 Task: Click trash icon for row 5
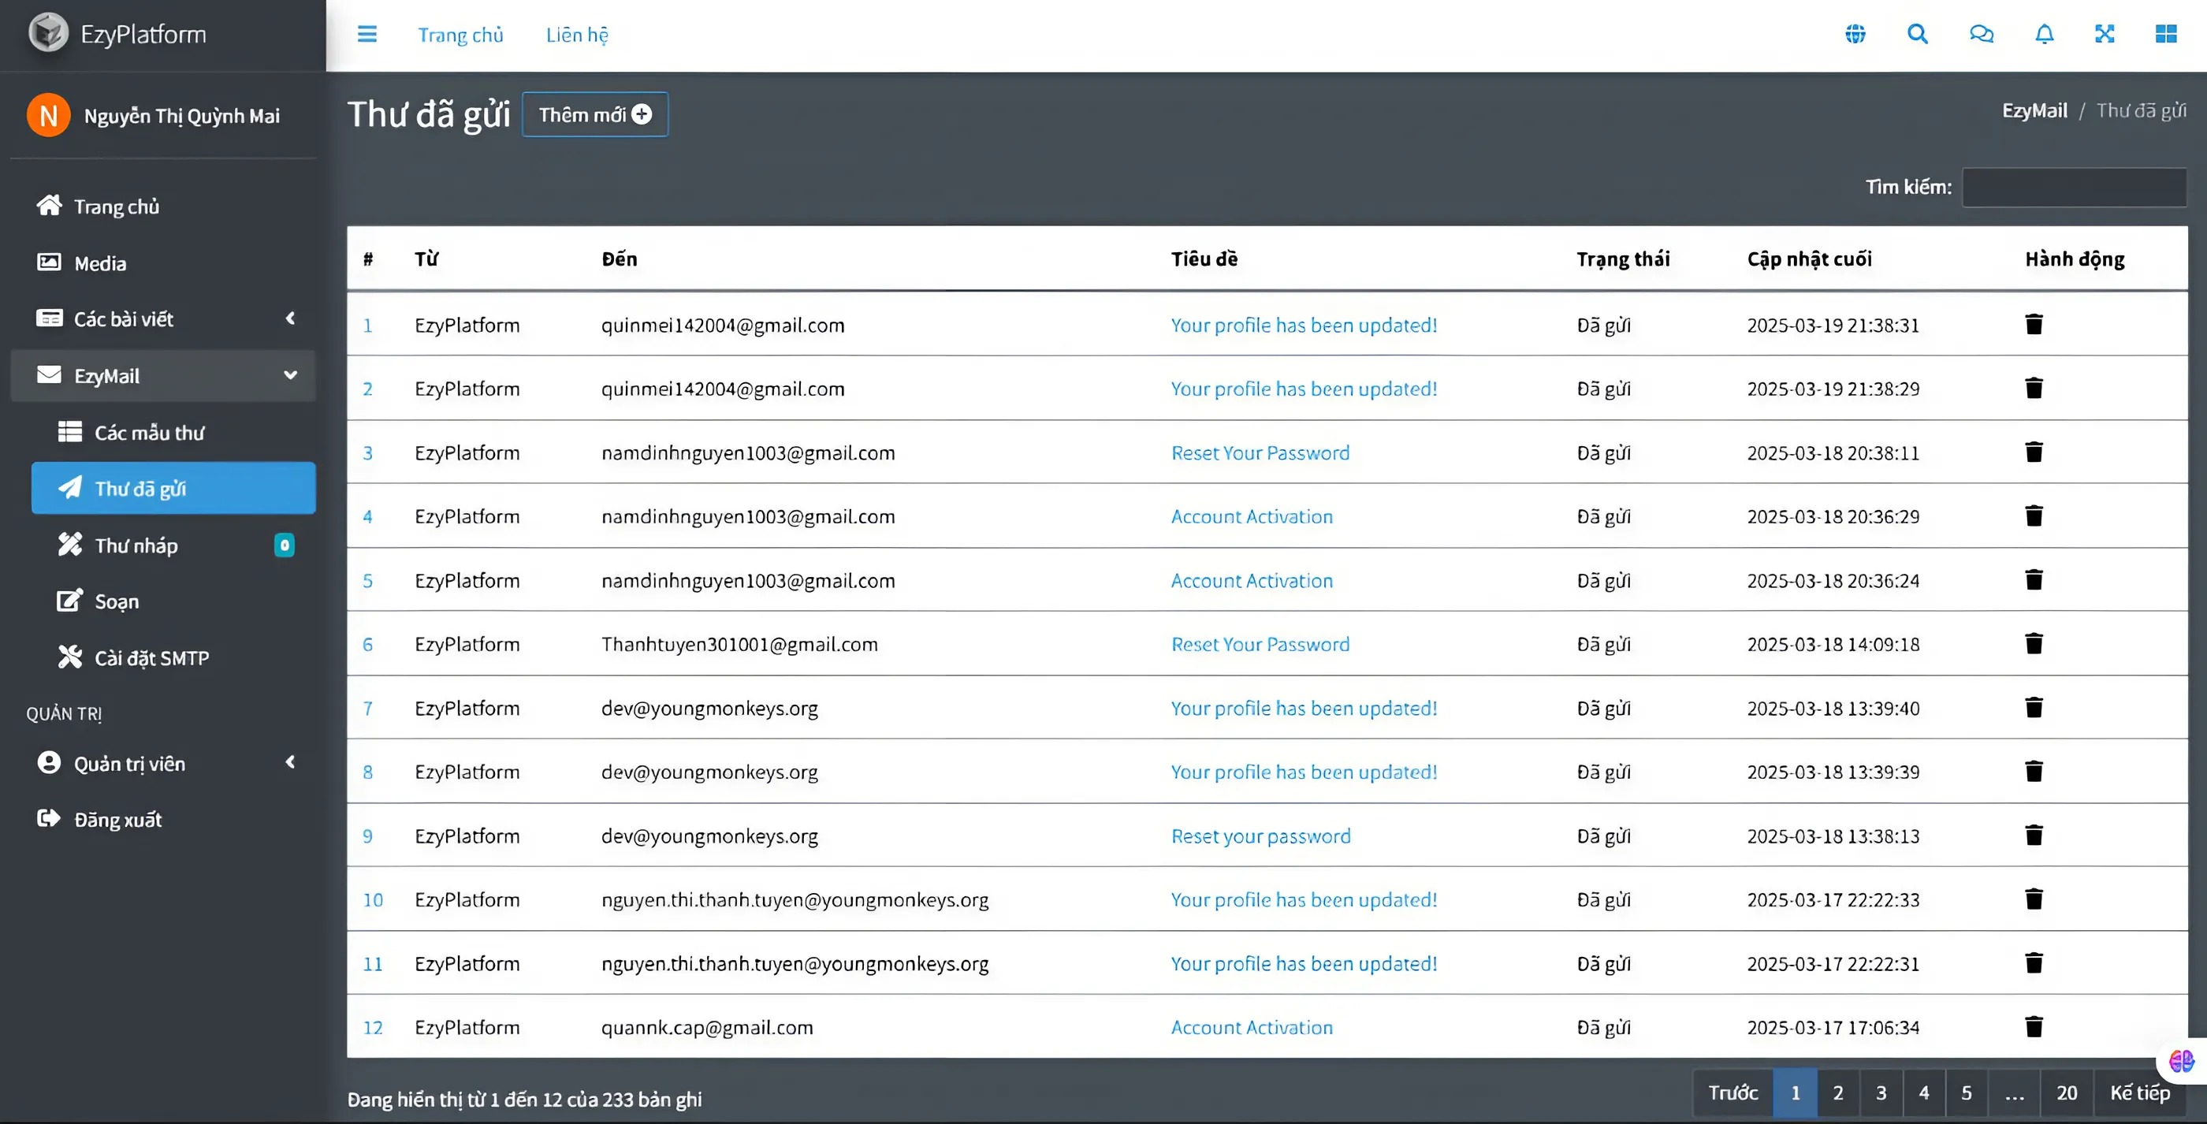(2034, 580)
